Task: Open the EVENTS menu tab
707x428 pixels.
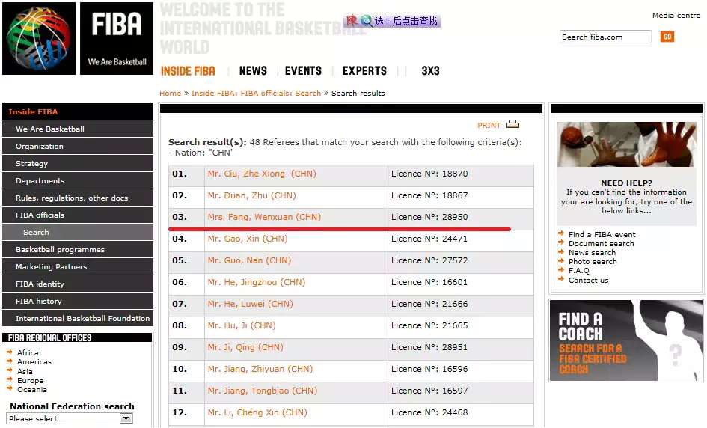Action: click(303, 71)
